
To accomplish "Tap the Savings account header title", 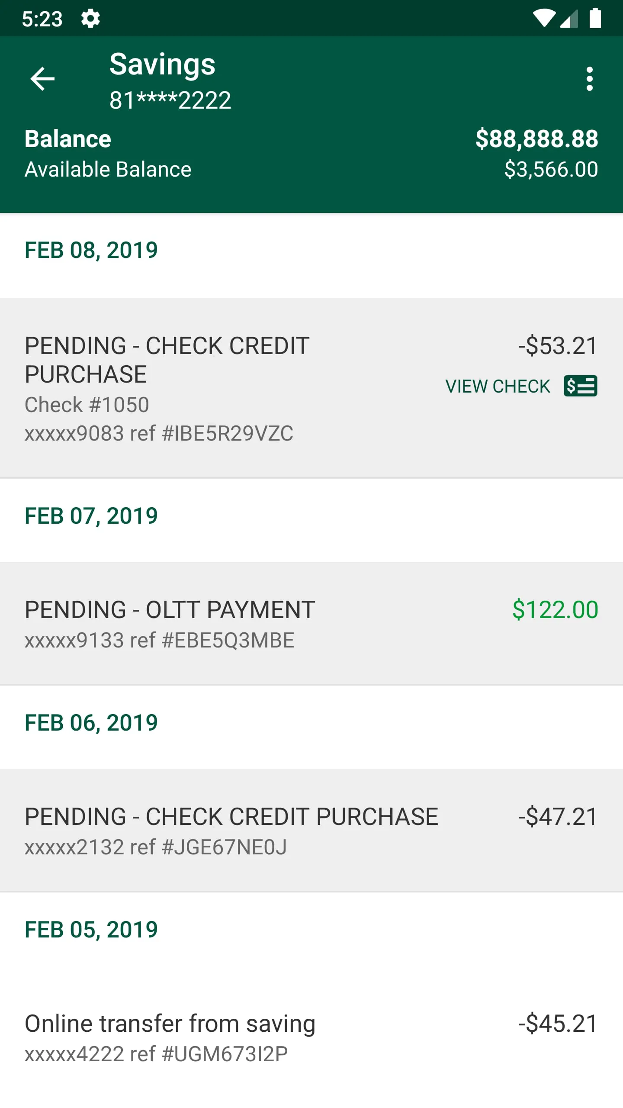I will coord(162,65).
